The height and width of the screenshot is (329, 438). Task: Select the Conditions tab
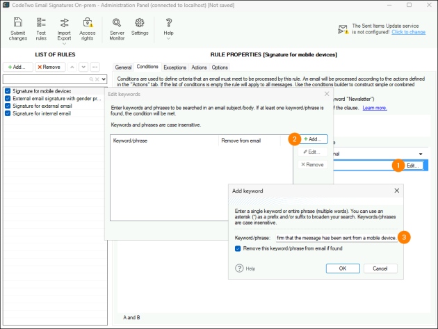147,67
